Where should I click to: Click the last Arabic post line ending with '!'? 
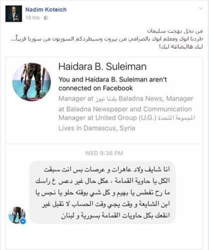181,46
